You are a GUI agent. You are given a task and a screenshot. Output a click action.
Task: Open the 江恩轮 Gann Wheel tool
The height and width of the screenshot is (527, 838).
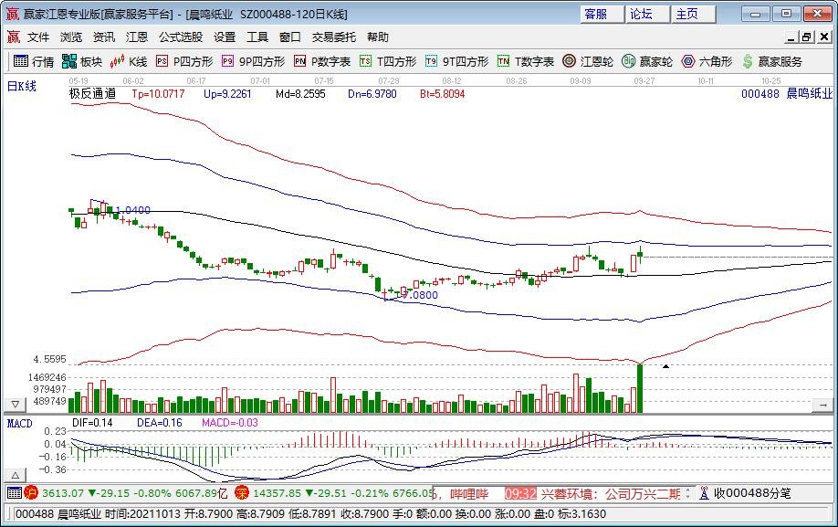pos(587,62)
